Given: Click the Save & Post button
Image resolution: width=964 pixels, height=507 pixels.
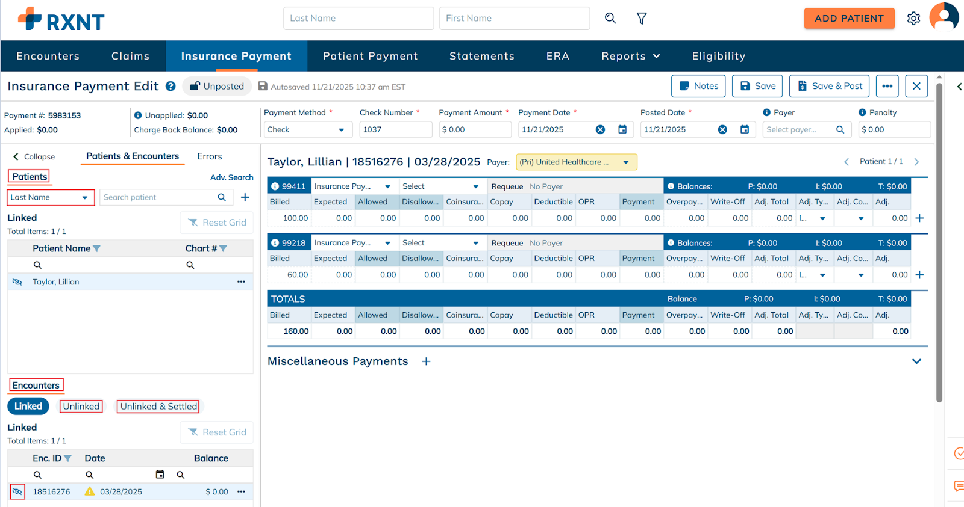Looking at the screenshot, I should point(830,86).
